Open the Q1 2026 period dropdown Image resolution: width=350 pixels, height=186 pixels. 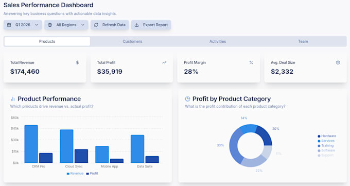23,25
